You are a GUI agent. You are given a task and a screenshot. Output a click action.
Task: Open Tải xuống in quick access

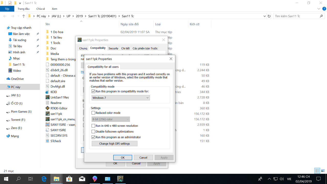point(20,40)
